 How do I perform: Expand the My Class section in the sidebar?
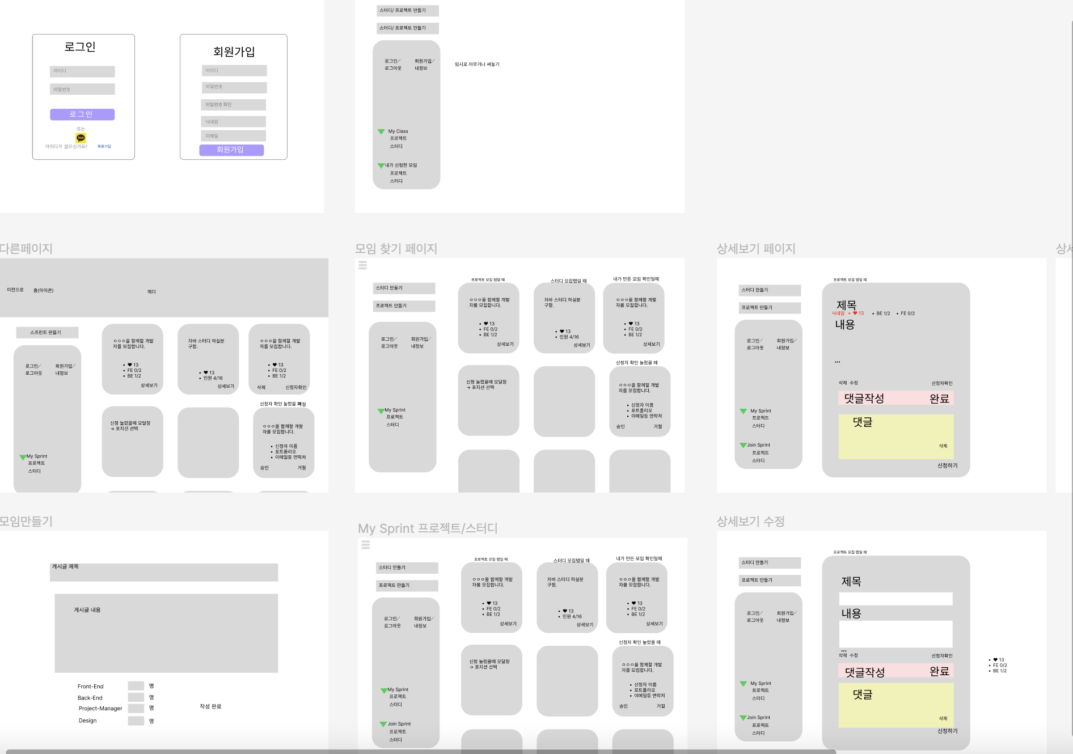(x=381, y=131)
